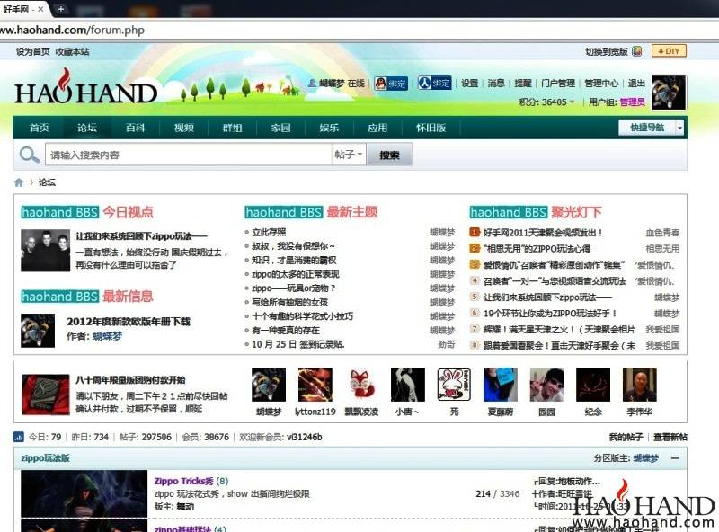Image resolution: width=719 pixels, height=532 pixels.
Task: Open topic 知识，才是消费的霸权
Action: click(294, 260)
